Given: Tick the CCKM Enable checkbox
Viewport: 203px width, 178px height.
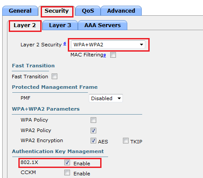Looking at the screenshot, I should (x=67, y=173).
